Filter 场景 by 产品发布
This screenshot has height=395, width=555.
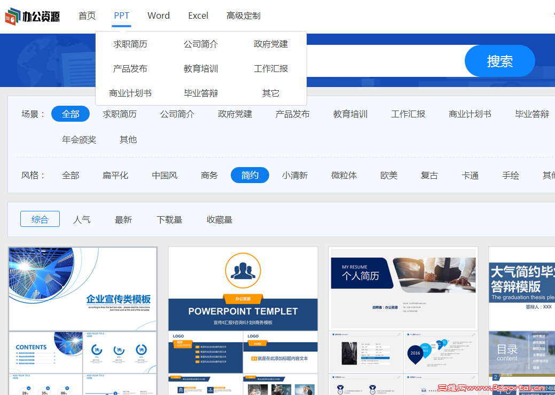[292, 114]
